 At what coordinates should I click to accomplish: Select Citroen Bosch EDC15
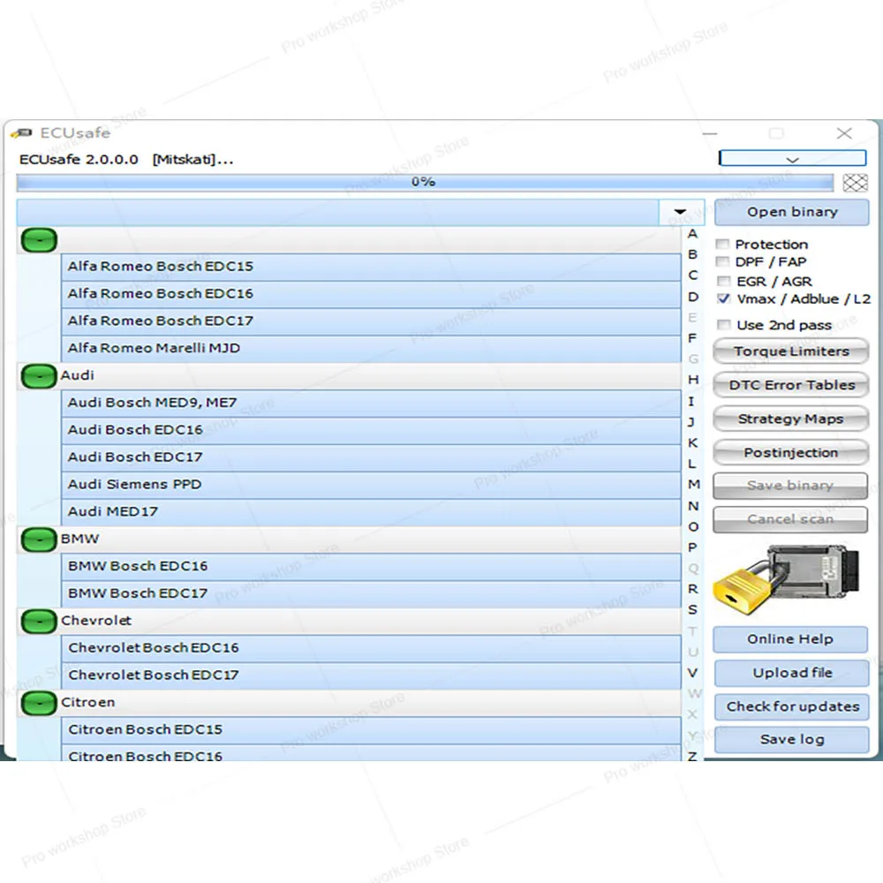pos(371,730)
